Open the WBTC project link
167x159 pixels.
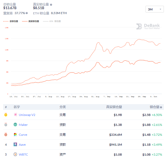pos(23,155)
